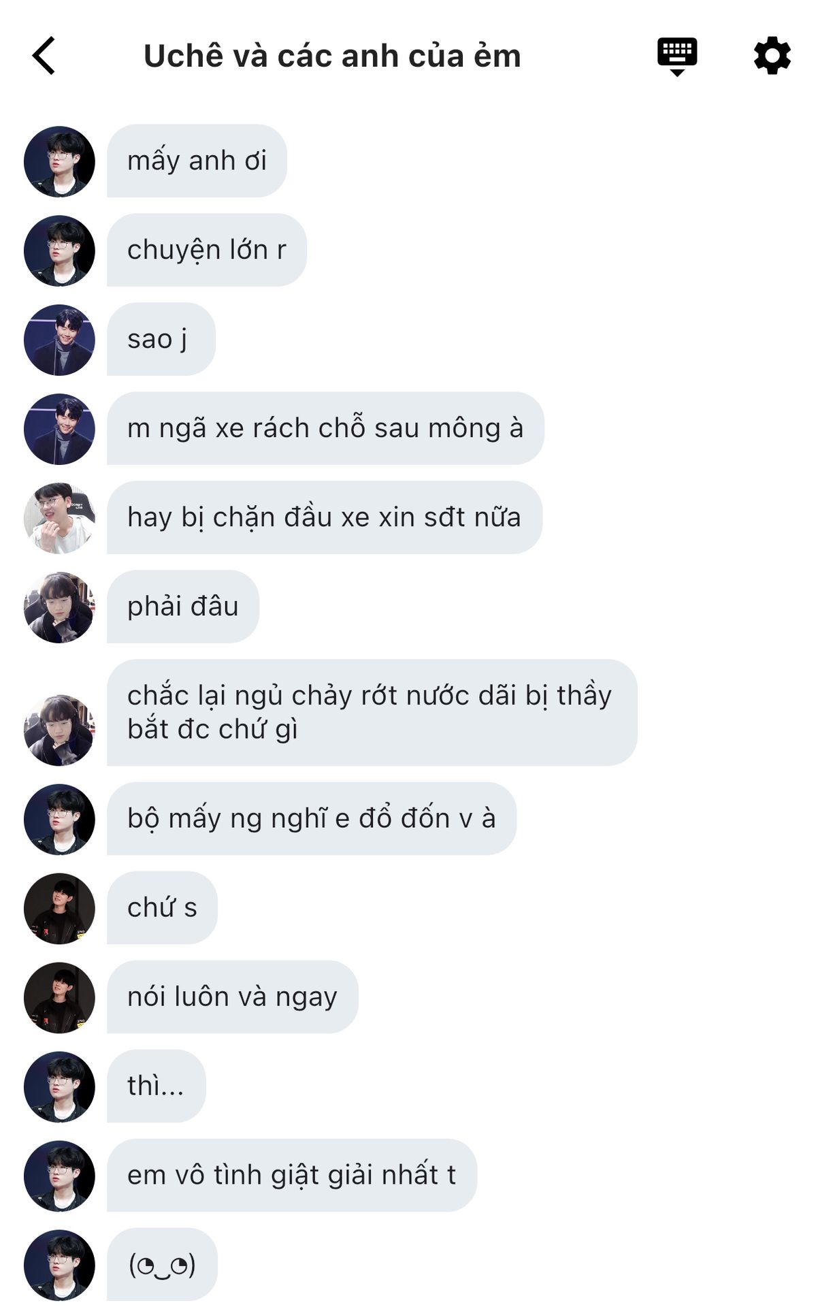Open chat settings gear icon
This screenshot has width=820, height=1307.
(x=772, y=56)
